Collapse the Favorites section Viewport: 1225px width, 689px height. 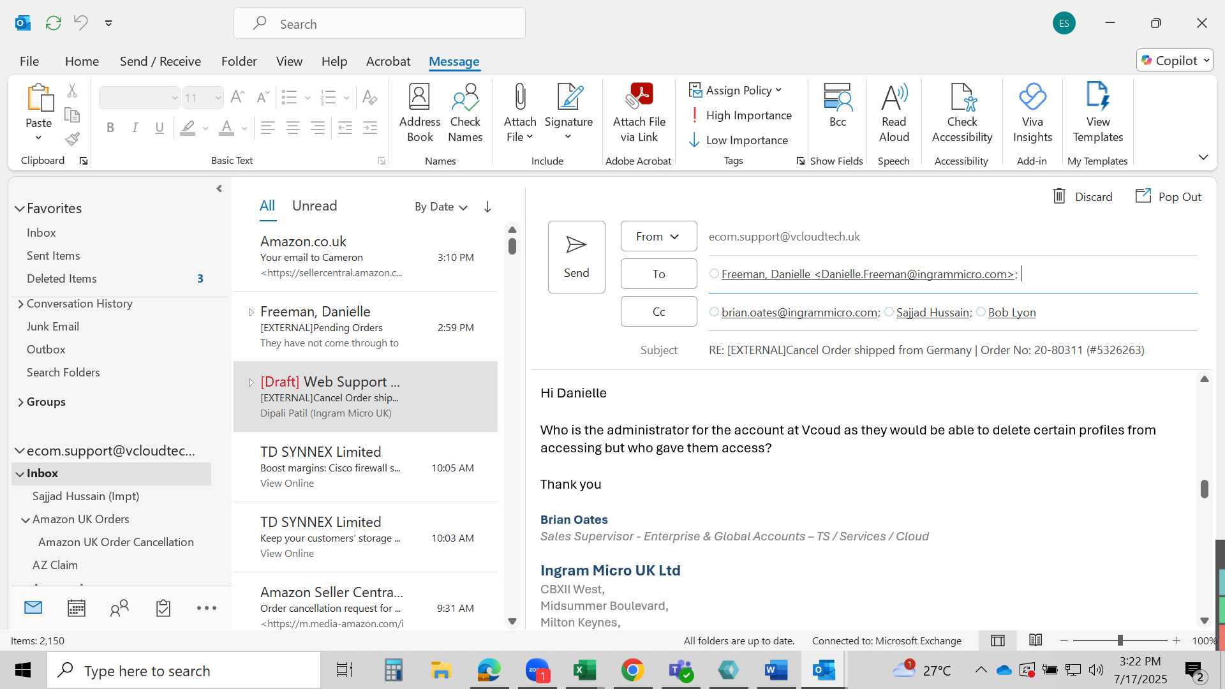point(20,209)
